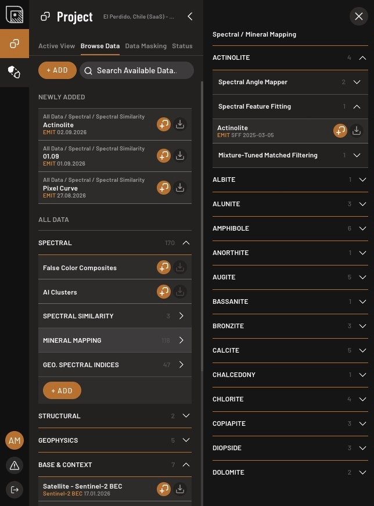The width and height of the screenshot is (374, 506).
Task: Switch to Browse Data tab
Action: (x=100, y=46)
